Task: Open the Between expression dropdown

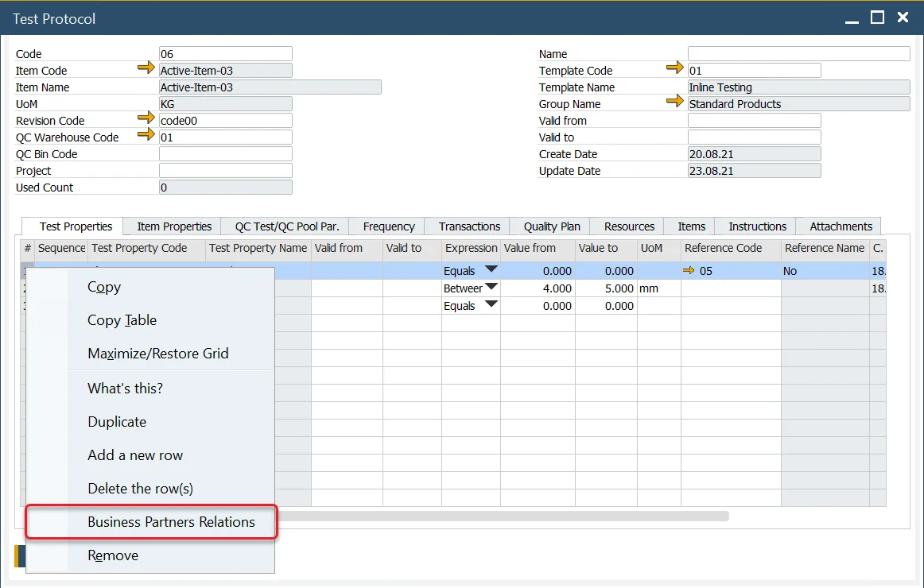Action: point(491,288)
